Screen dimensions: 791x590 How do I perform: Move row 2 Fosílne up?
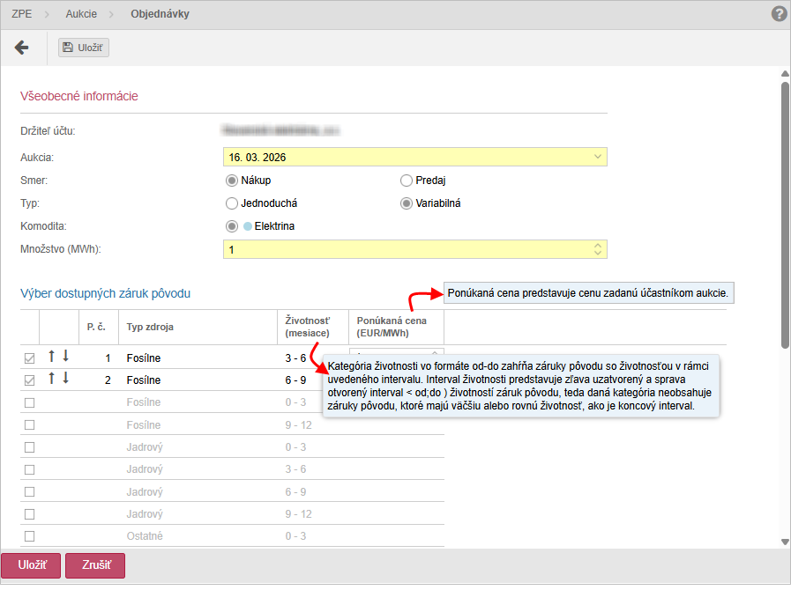pos(51,380)
